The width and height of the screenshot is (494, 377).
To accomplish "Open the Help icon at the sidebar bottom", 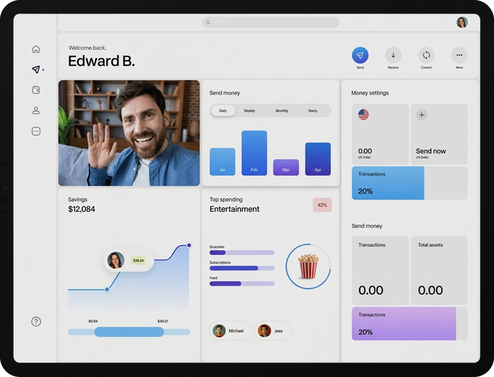I will [36, 322].
